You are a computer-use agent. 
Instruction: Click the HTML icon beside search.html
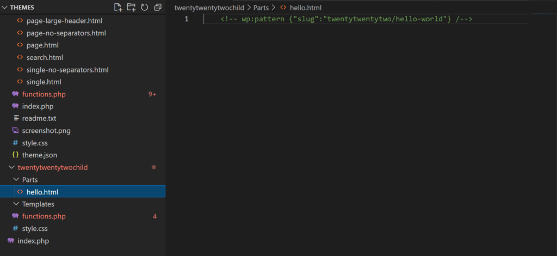click(20, 57)
